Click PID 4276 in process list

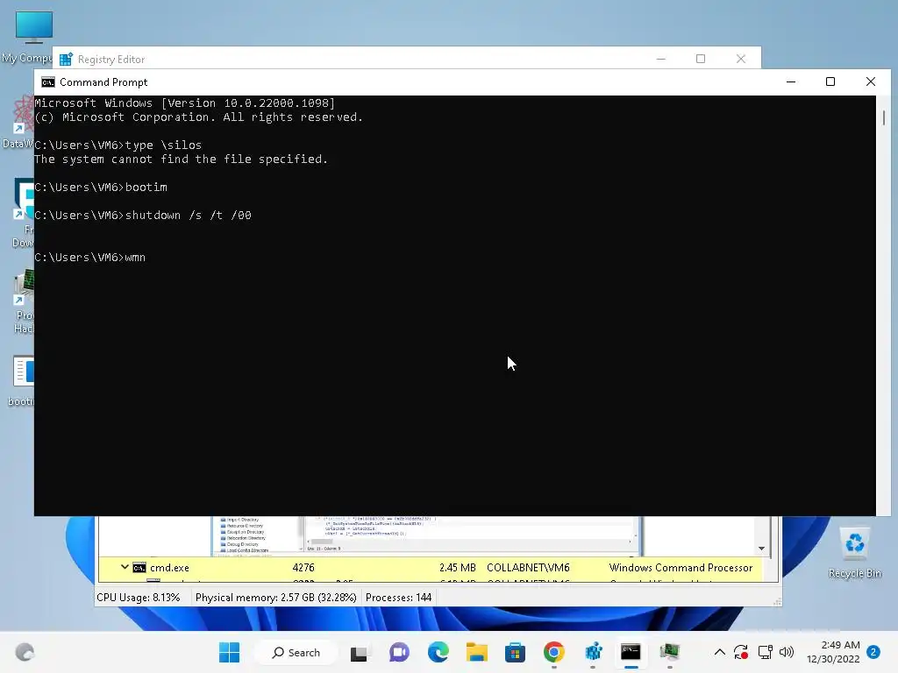click(x=303, y=568)
